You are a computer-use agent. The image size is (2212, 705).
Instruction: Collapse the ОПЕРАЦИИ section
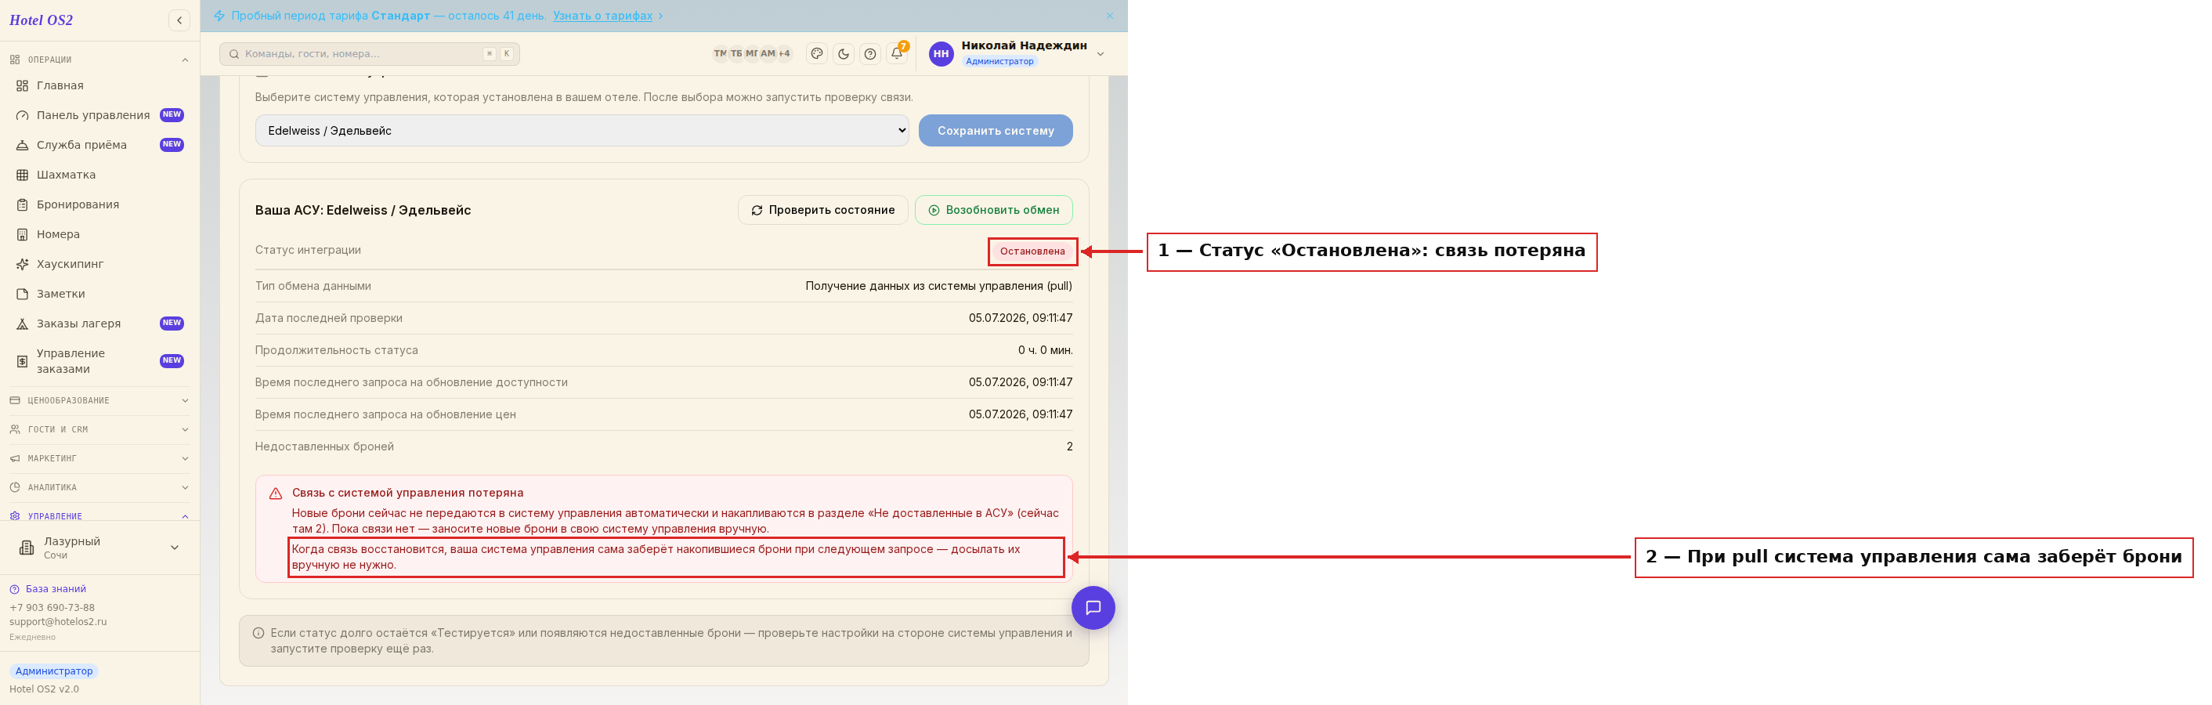tap(99, 60)
